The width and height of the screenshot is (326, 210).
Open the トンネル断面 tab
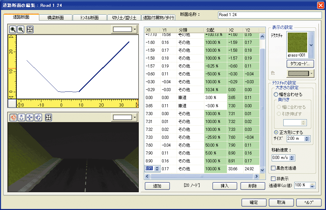[x=90, y=18]
